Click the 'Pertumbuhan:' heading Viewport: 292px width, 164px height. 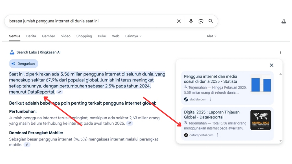(23, 111)
